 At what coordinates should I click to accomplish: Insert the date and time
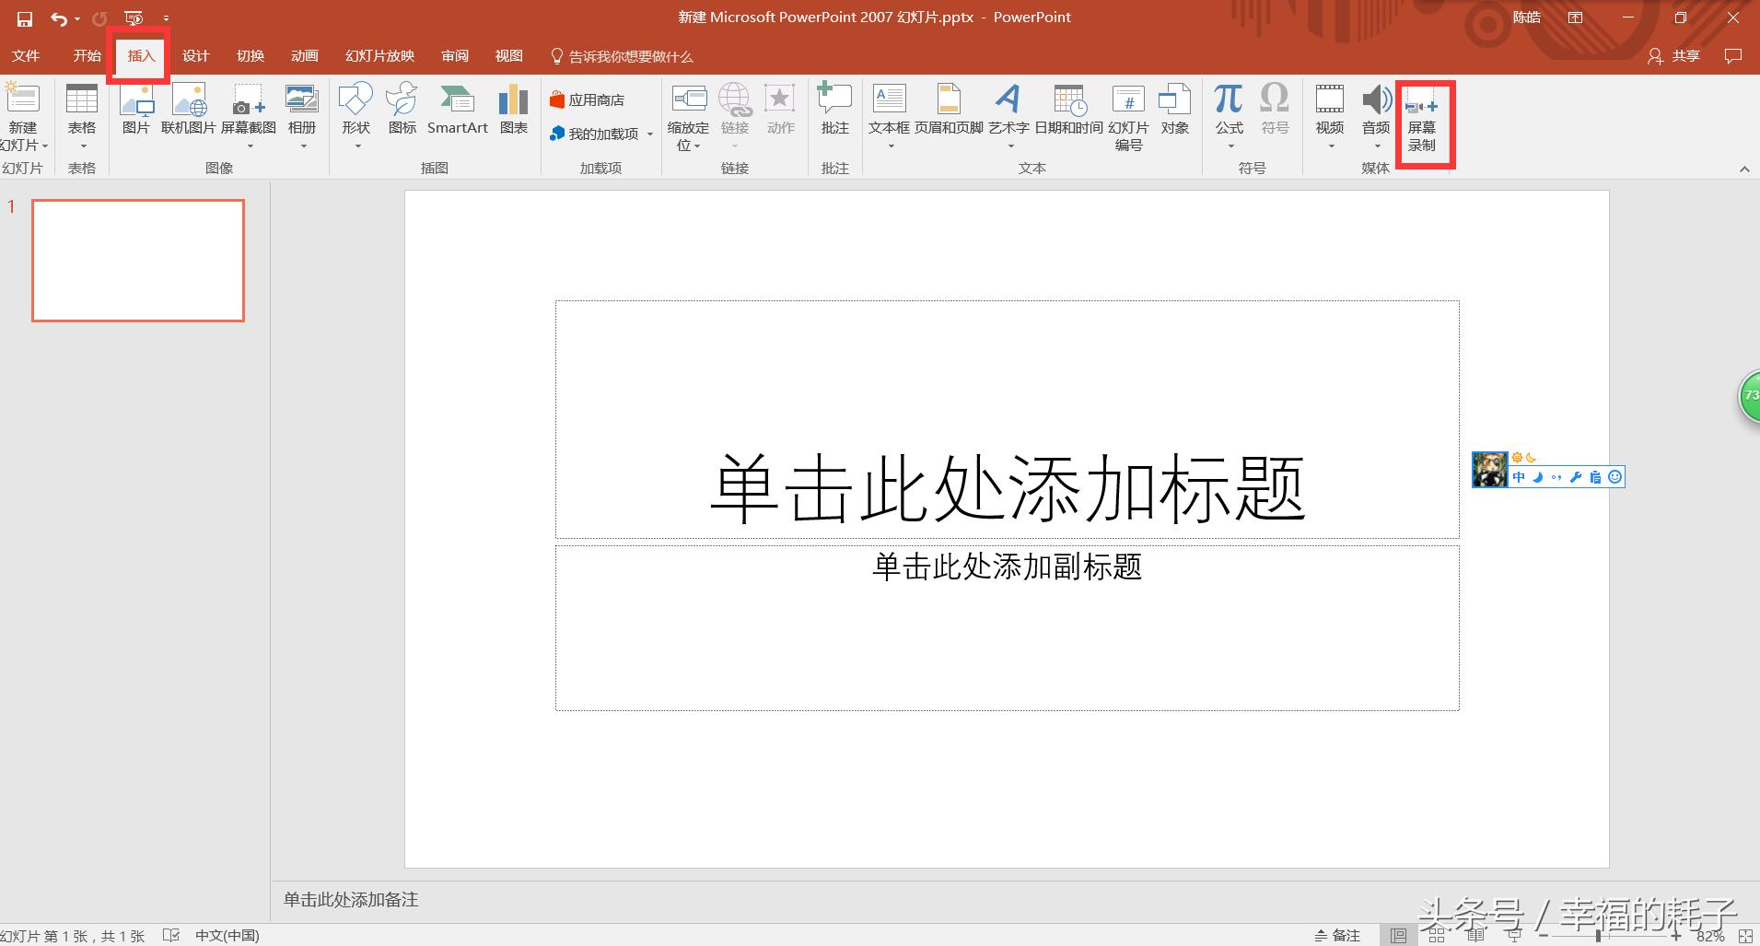click(x=1068, y=111)
